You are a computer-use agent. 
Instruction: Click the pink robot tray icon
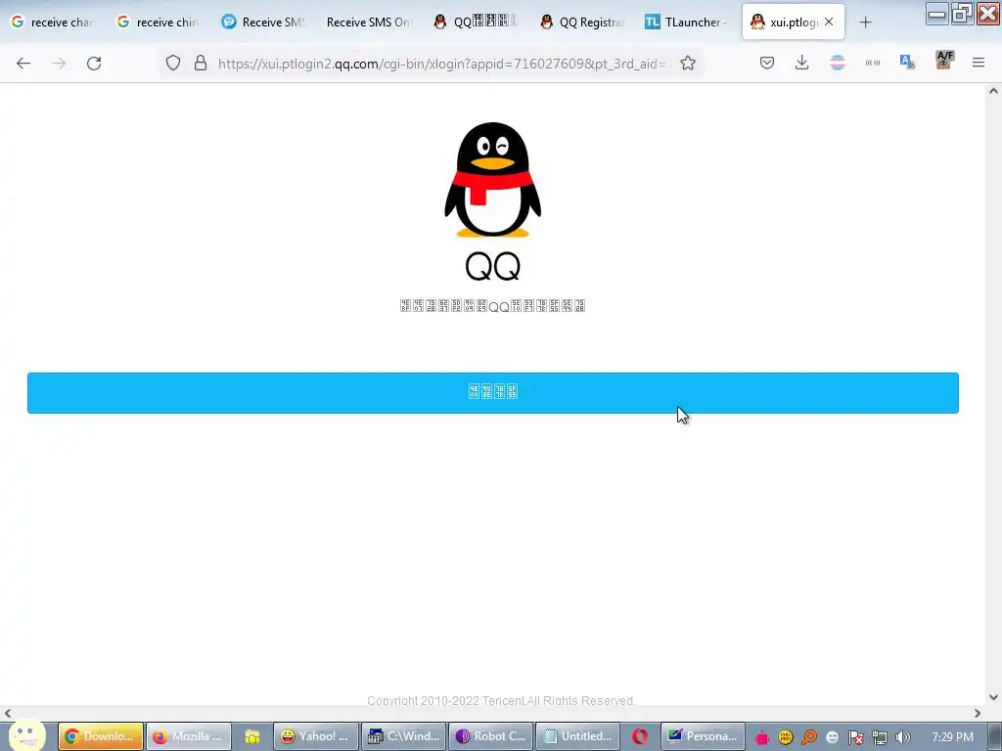tap(761, 737)
